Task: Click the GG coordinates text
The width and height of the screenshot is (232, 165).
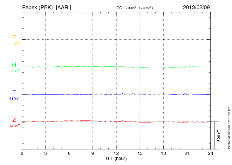Action: (x=135, y=8)
